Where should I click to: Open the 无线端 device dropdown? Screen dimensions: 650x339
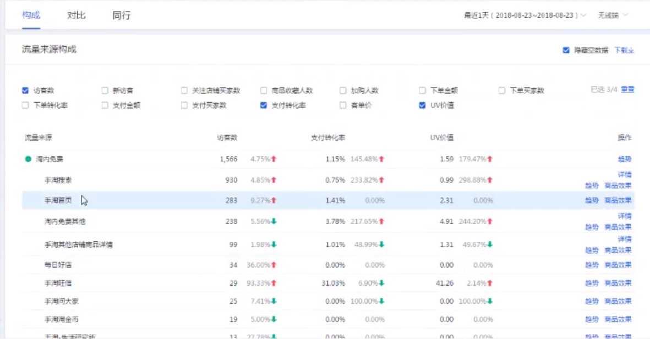[613, 15]
